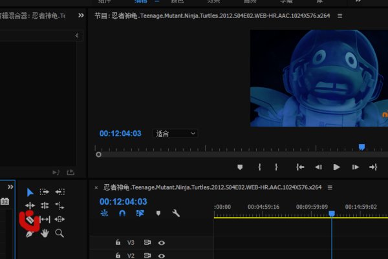Select the 节目 program monitor tab
Viewport: 388px width, 259px height.
coord(212,16)
